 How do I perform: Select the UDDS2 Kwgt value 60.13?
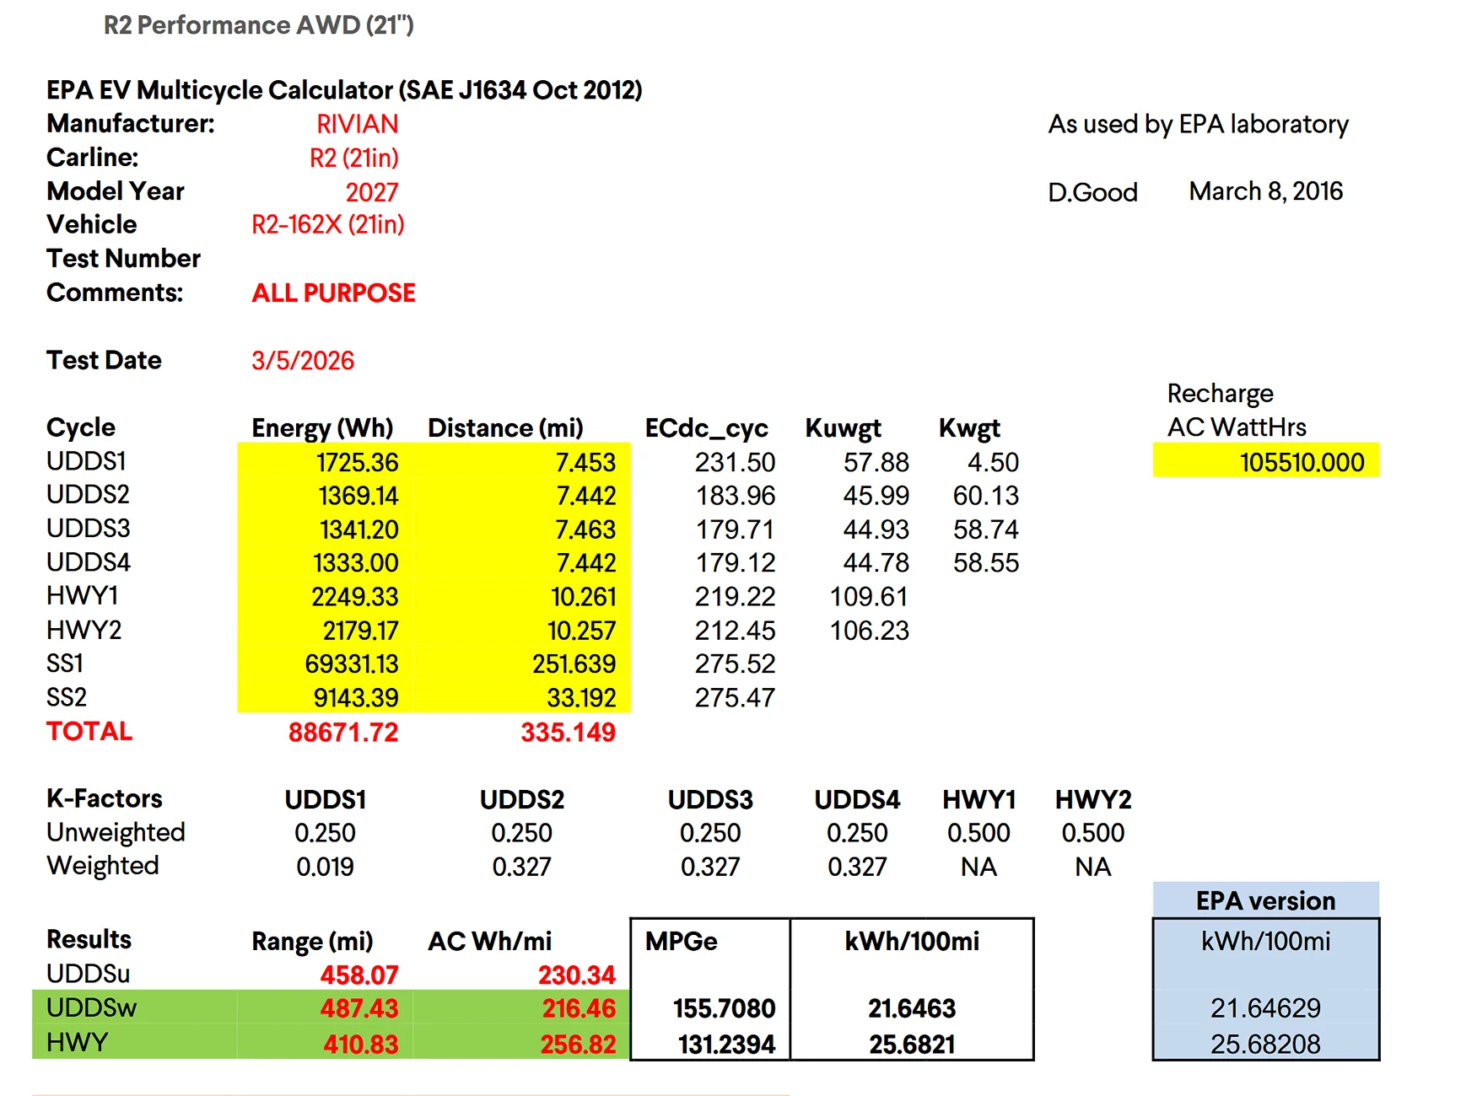coord(986,496)
